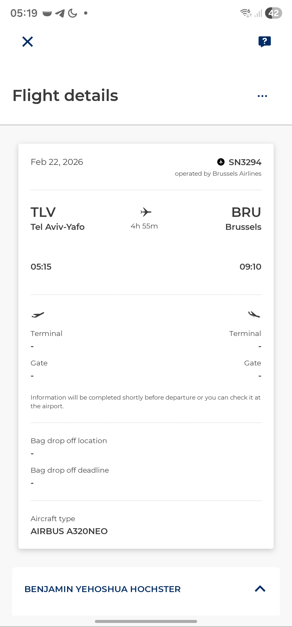Viewport: 292px width, 627px height.
Task: Tap flight number SN3294
Action: coord(245,162)
